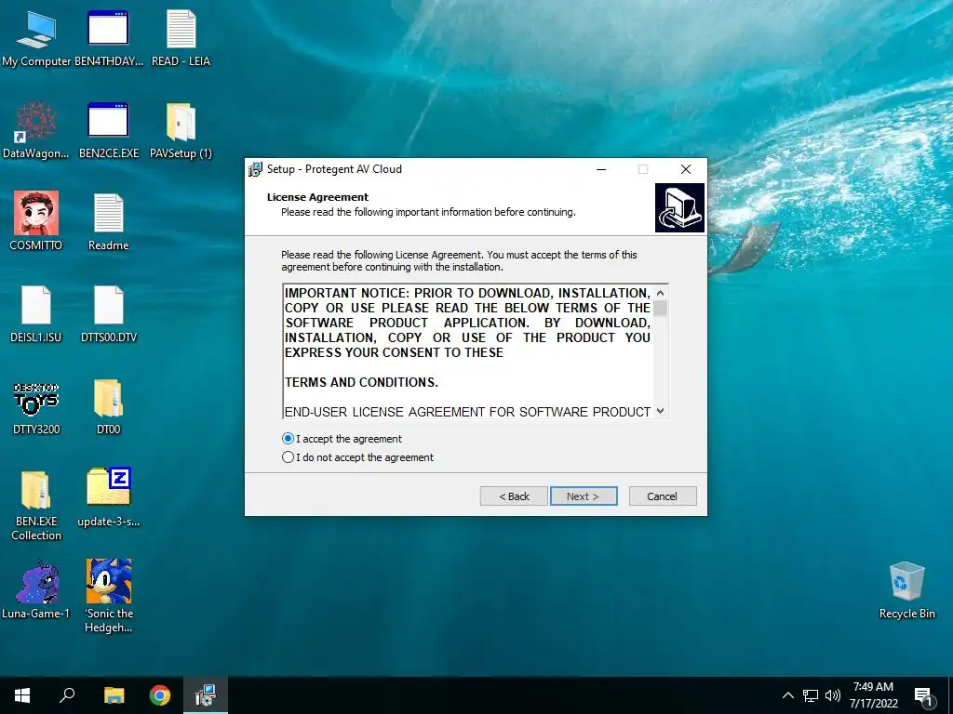Minimize the Protegent setup window
The image size is (953, 714).
coord(601,169)
